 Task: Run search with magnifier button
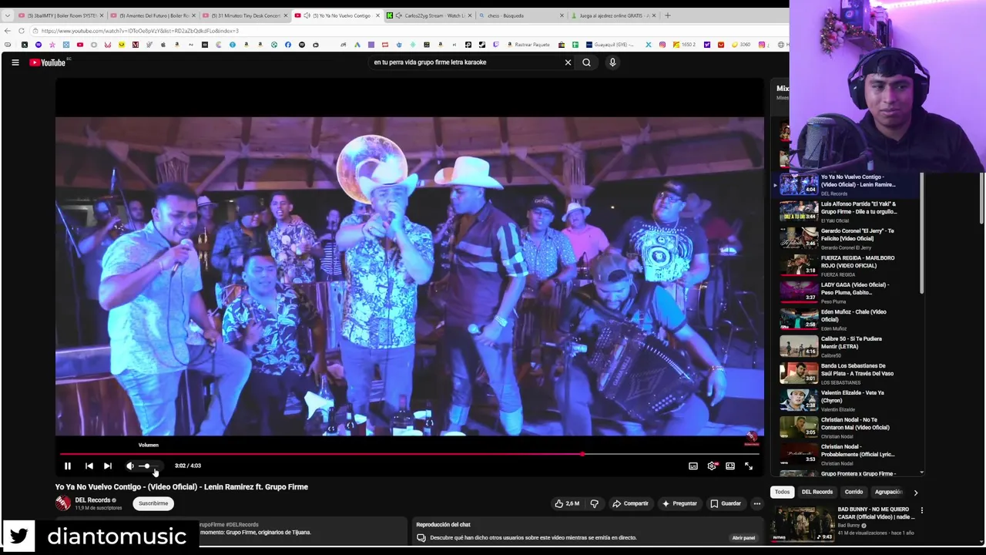click(586, 62)
